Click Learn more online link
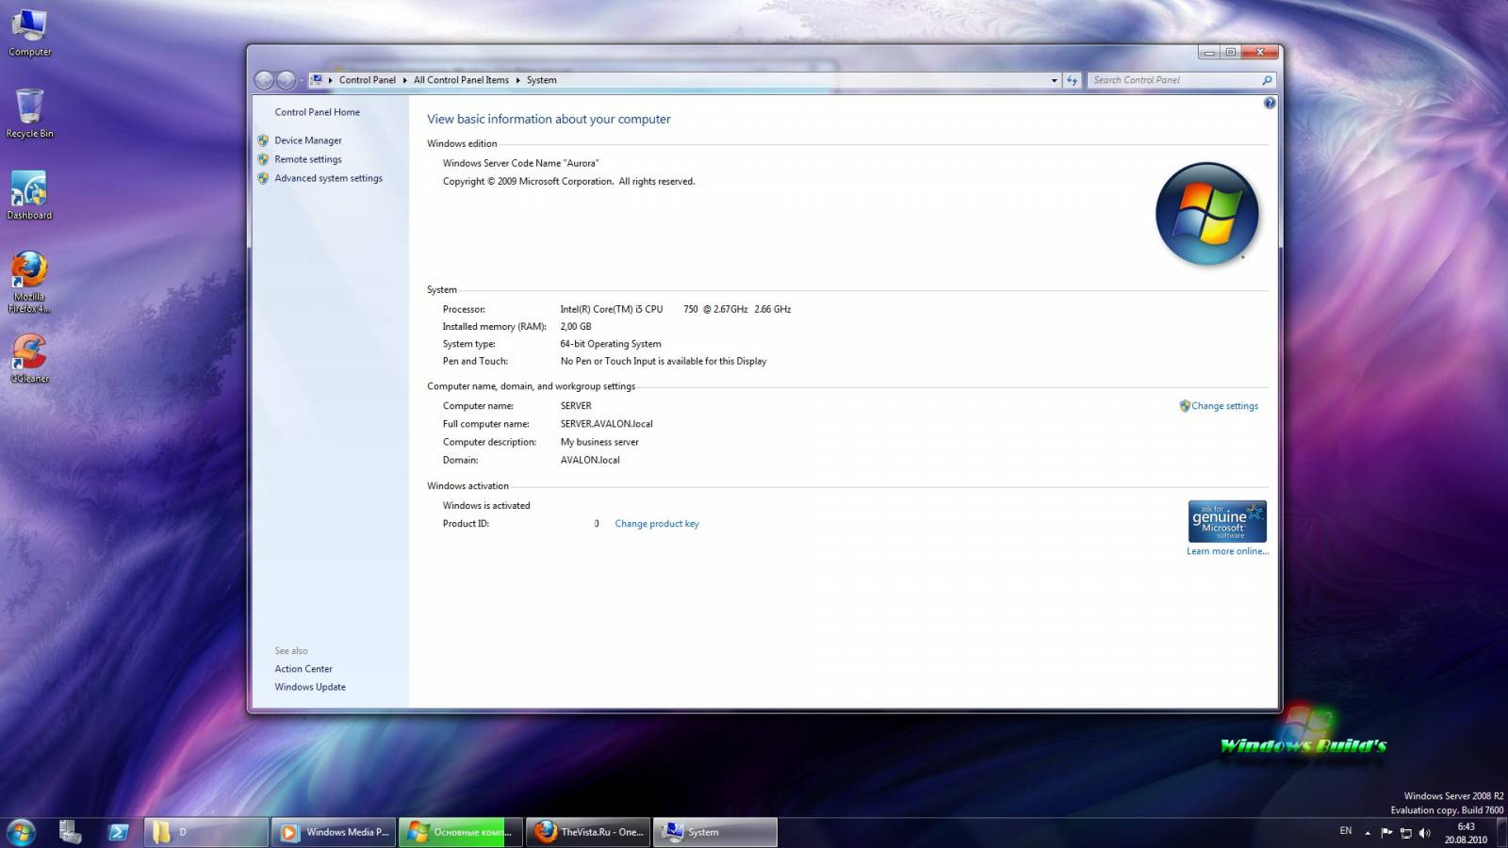Viewport: 1508px width, 848px height. point(1227,551)
